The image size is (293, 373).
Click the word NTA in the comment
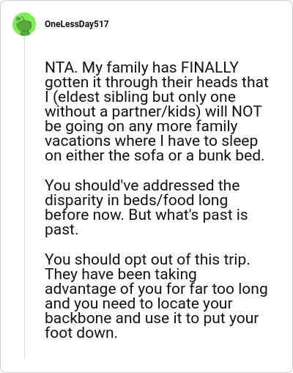coord(59,67)
